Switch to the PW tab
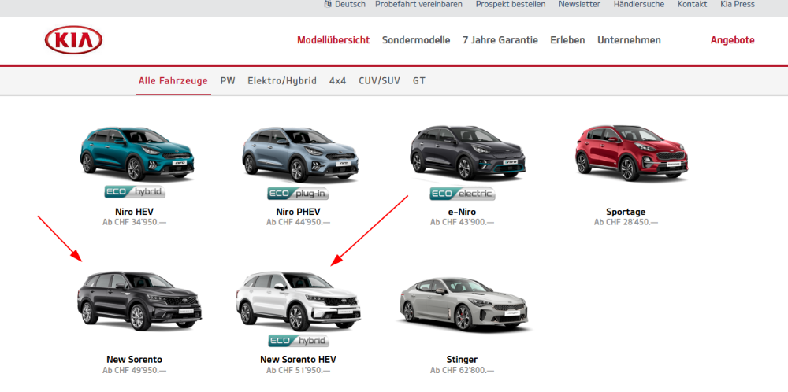 228,81
